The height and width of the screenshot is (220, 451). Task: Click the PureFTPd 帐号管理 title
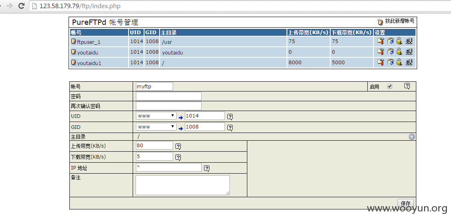tap(105, 22)
